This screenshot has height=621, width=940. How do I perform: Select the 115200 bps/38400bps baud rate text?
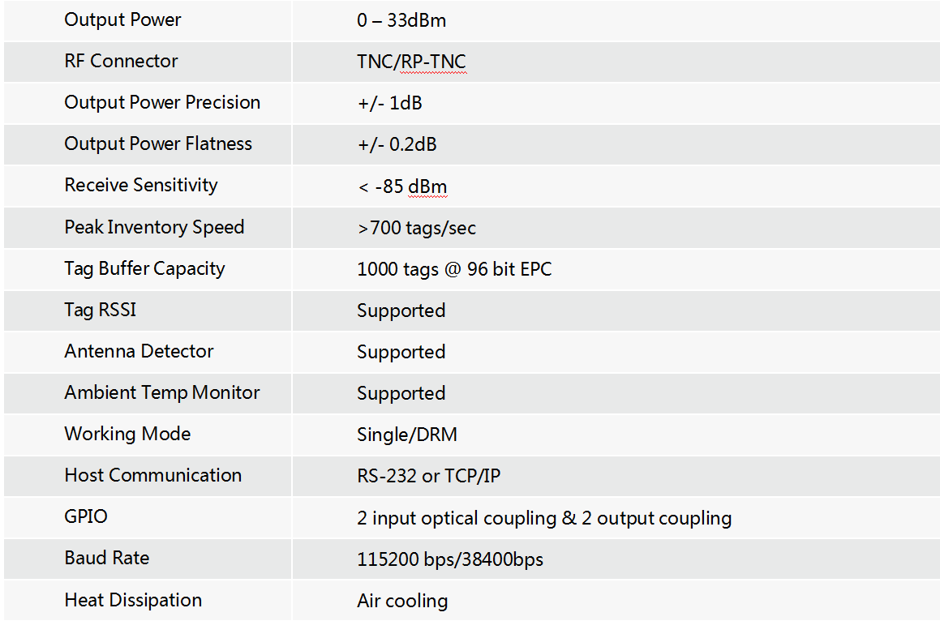pos(450,559)
